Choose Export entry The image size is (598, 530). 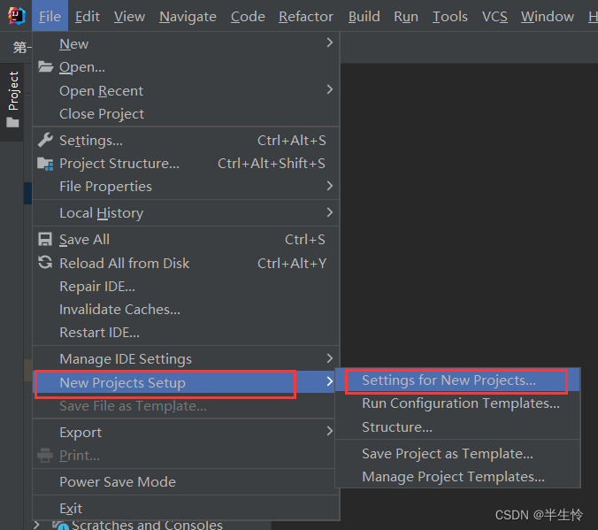tap(186, 433)
